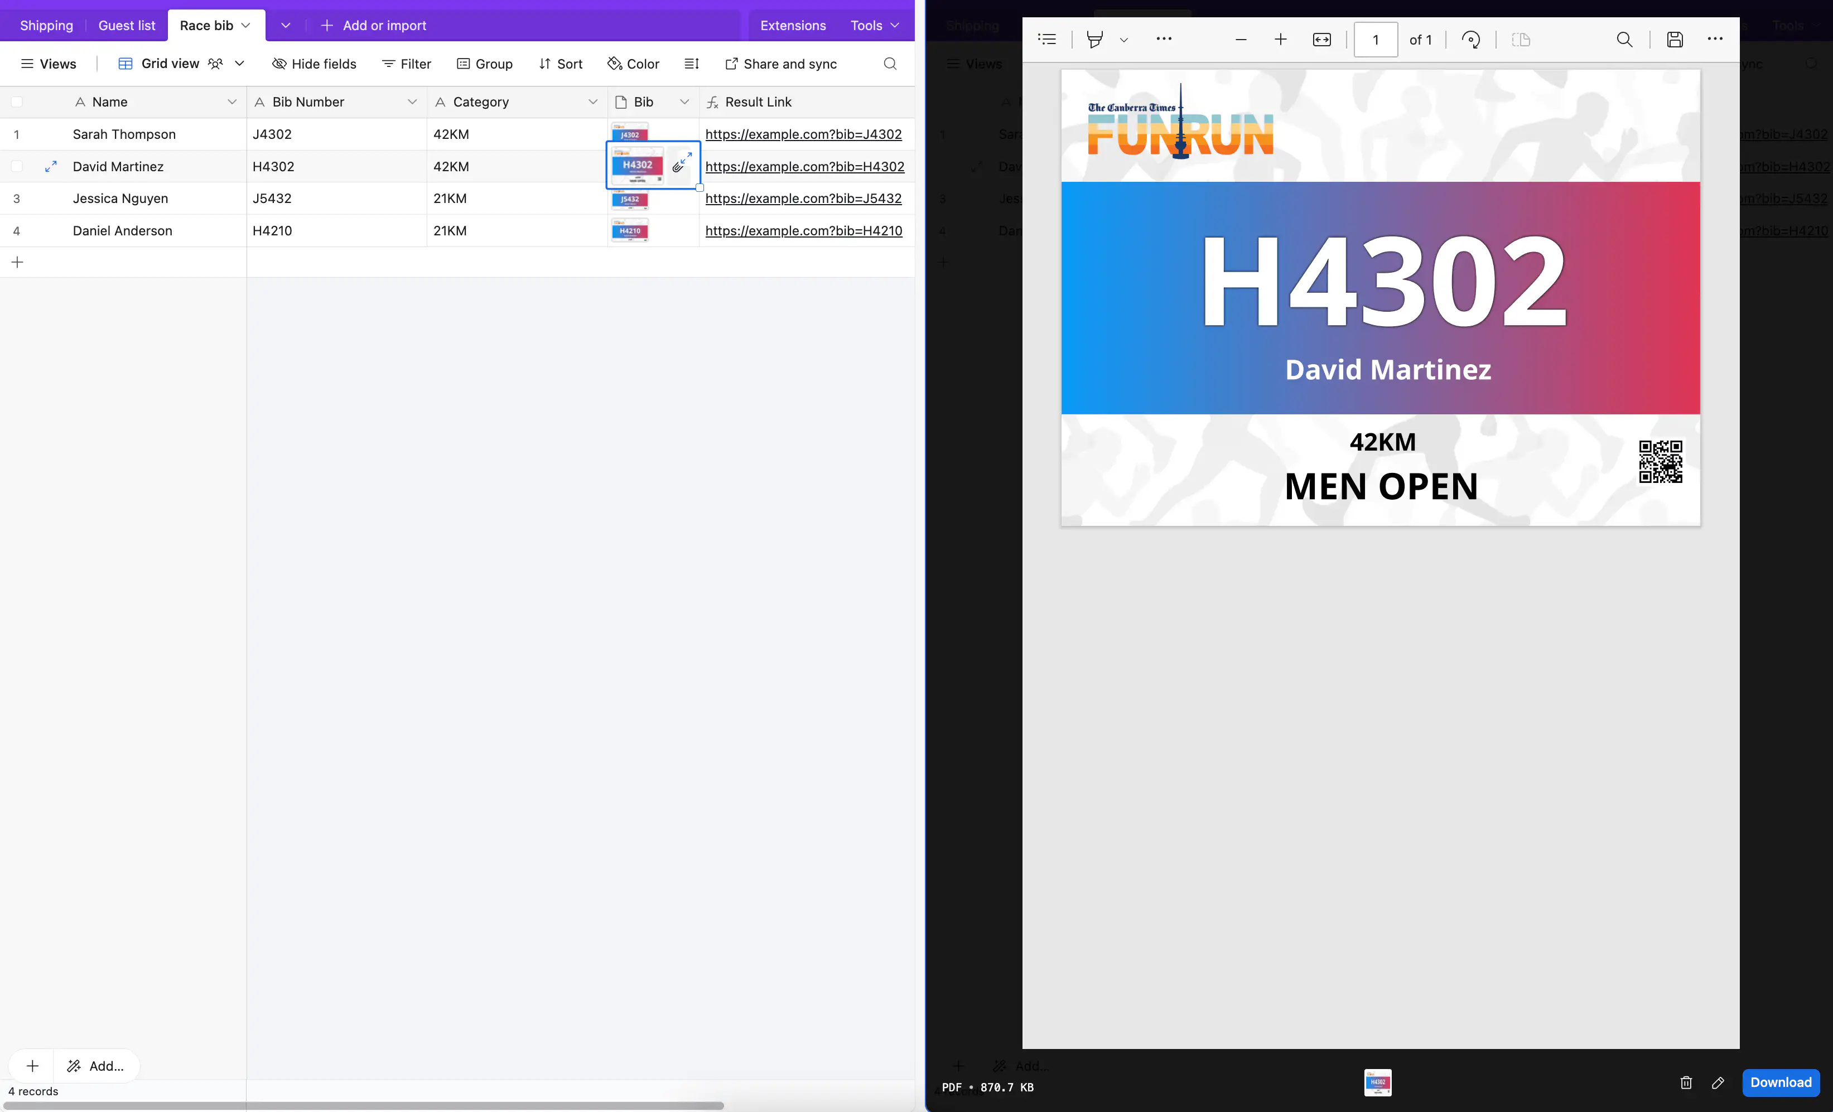Select the H4302 thumbnail in the preview footer

(x=1378, y=1082)
